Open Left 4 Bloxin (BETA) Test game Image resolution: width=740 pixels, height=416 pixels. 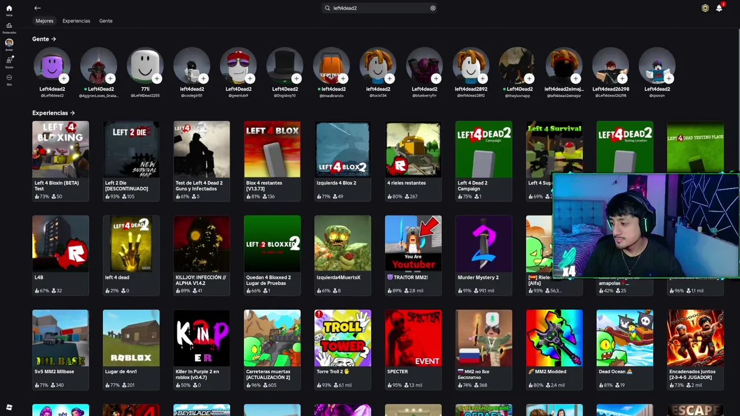(x=61, y=161)
